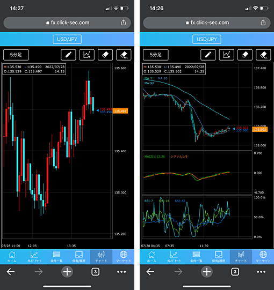This screenshot has height=290, width=274.
Task: Open technical indicator settings on right chart
Action: pyautogui.click(x=226, y=55)
